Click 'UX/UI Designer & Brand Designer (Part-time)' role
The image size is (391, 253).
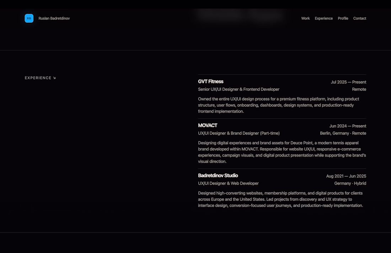tap(239, 133)
